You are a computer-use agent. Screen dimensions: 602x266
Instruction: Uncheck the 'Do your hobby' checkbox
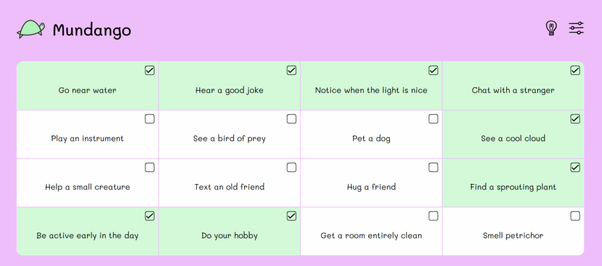point(292,216)
